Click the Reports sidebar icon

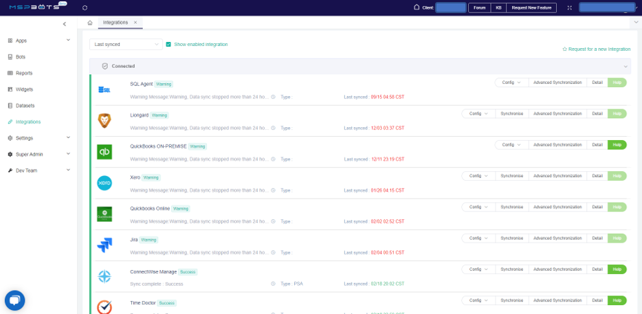click(x=10, y=73)
